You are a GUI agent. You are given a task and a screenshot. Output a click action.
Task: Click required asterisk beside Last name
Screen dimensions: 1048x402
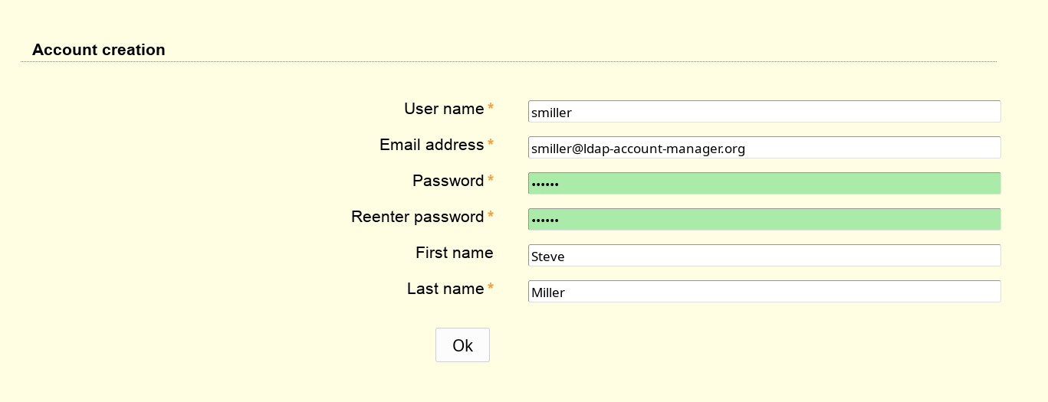491,289
